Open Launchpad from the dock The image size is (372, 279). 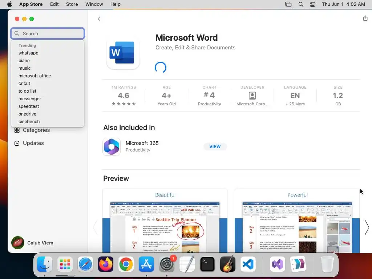tap(65, 264)
